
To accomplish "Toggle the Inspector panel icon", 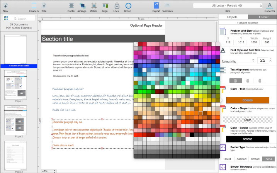I will tap(270, 6).
